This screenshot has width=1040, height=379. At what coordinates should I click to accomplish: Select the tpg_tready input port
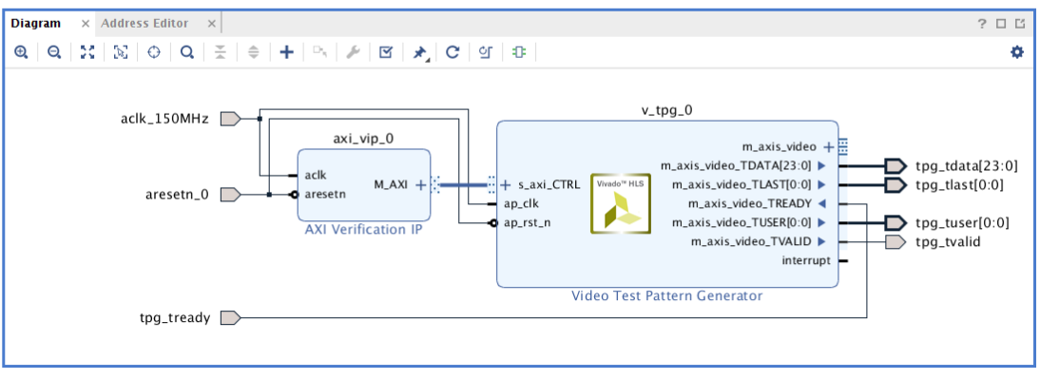[x=230, y=318]
